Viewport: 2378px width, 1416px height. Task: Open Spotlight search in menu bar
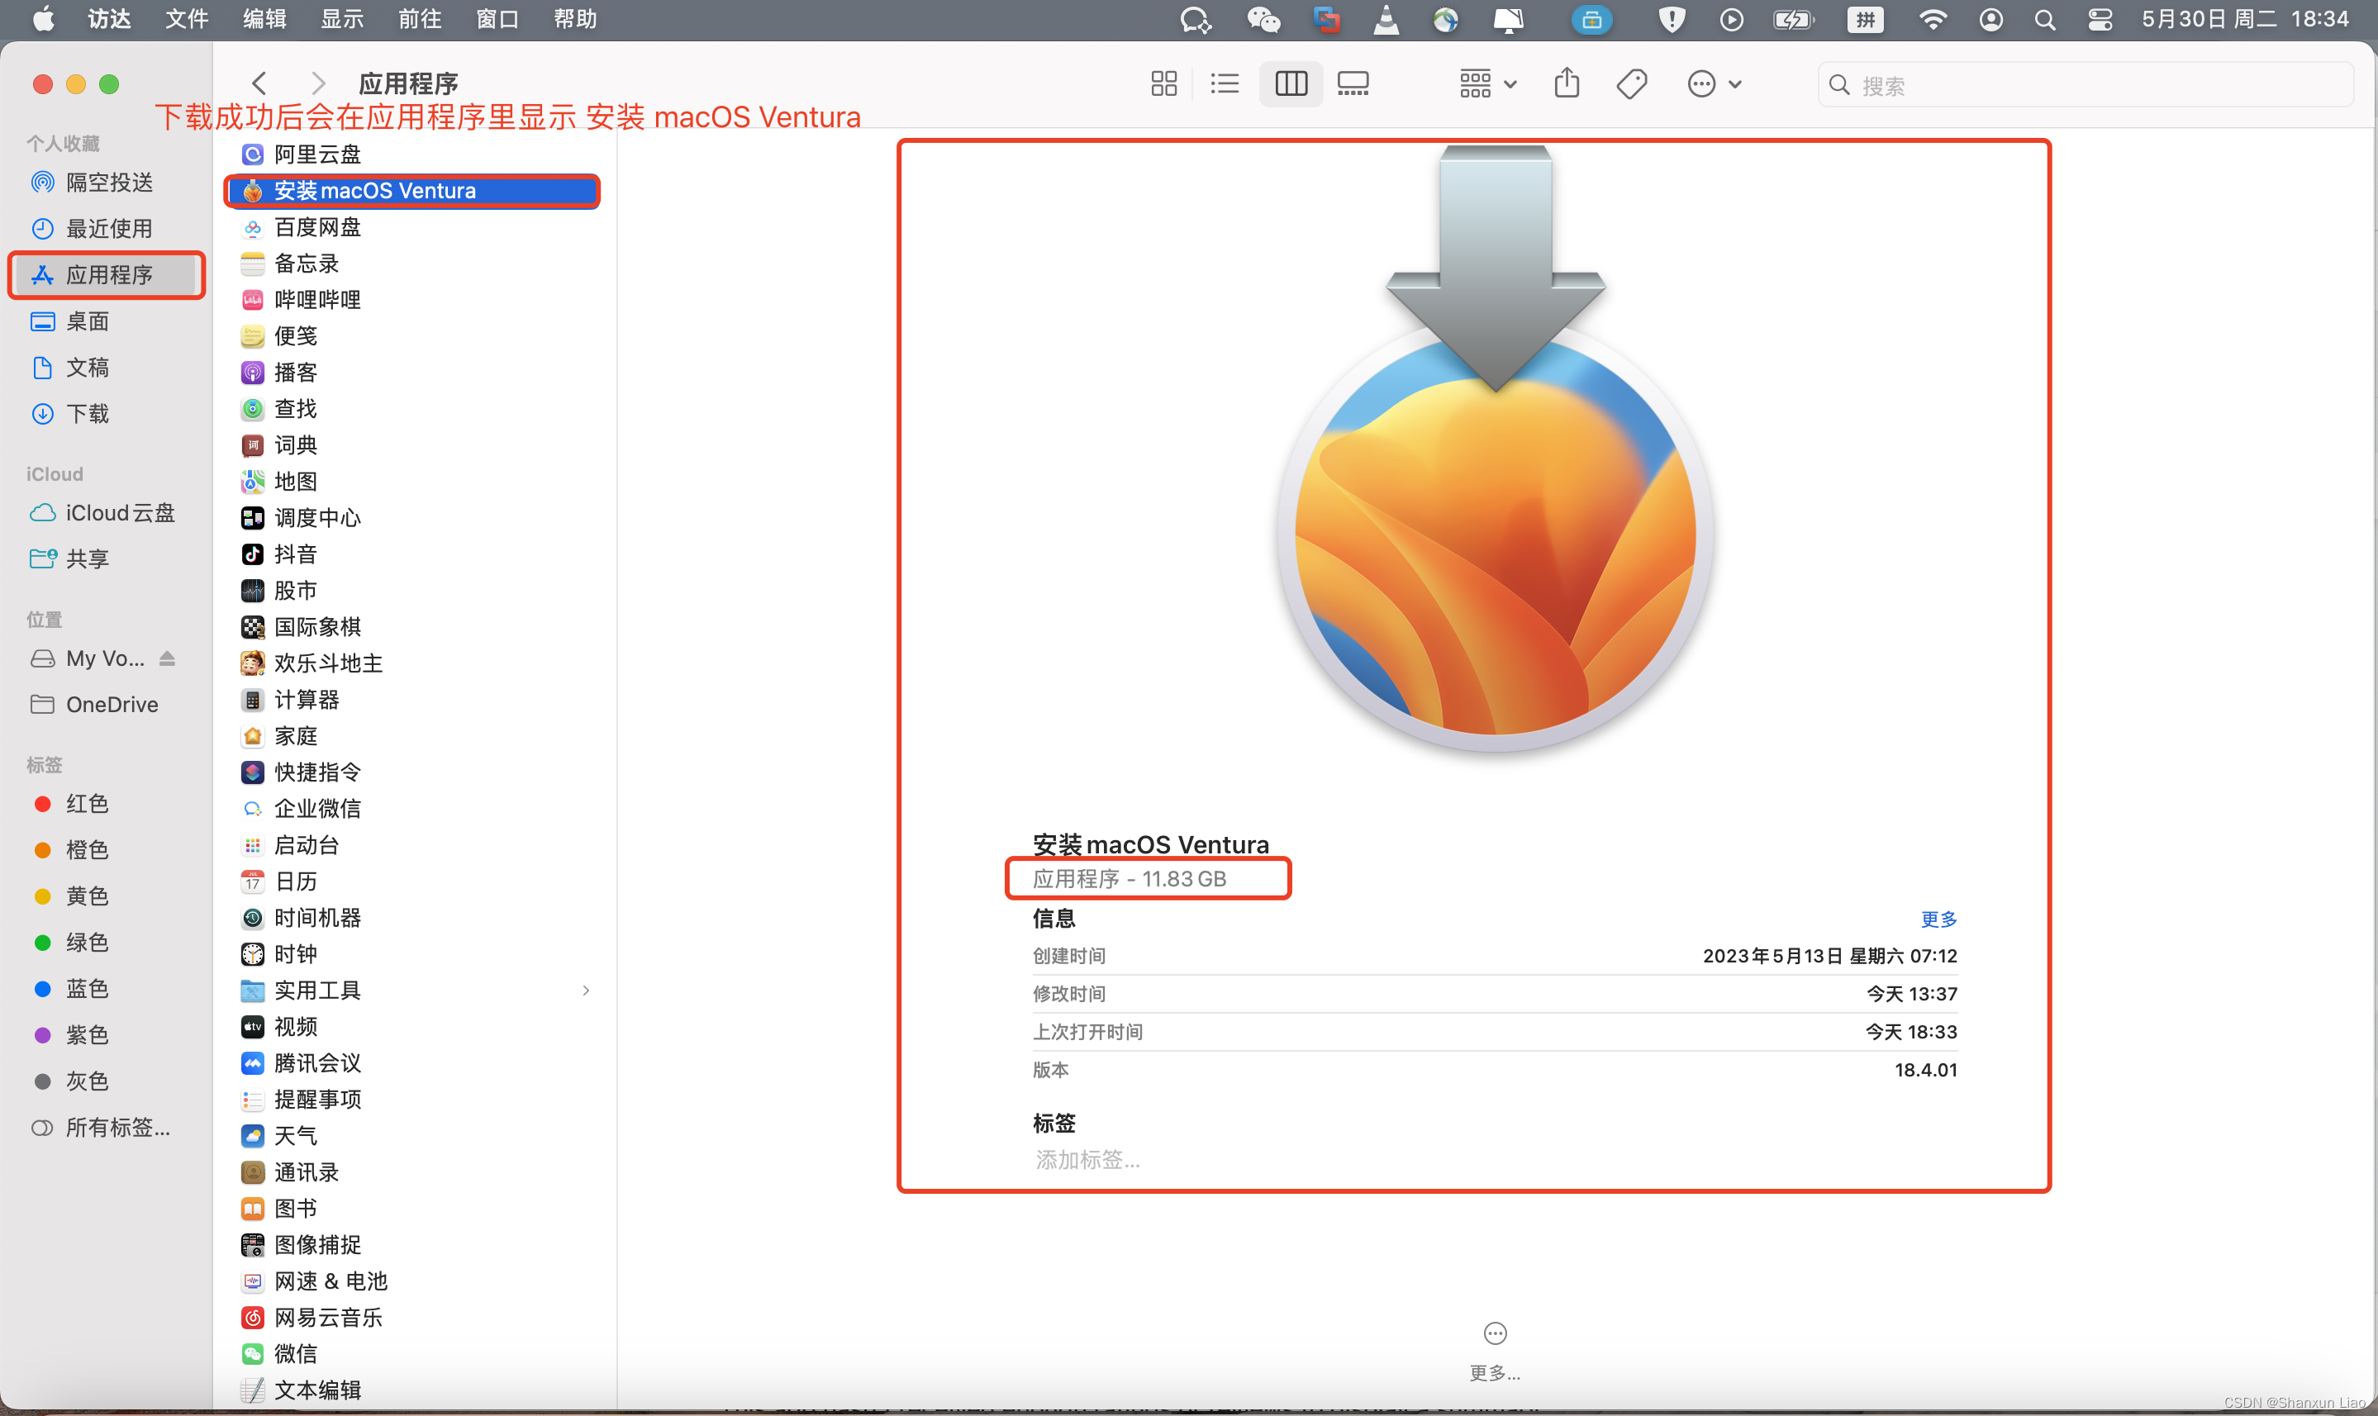click(x=2044, y=19)
